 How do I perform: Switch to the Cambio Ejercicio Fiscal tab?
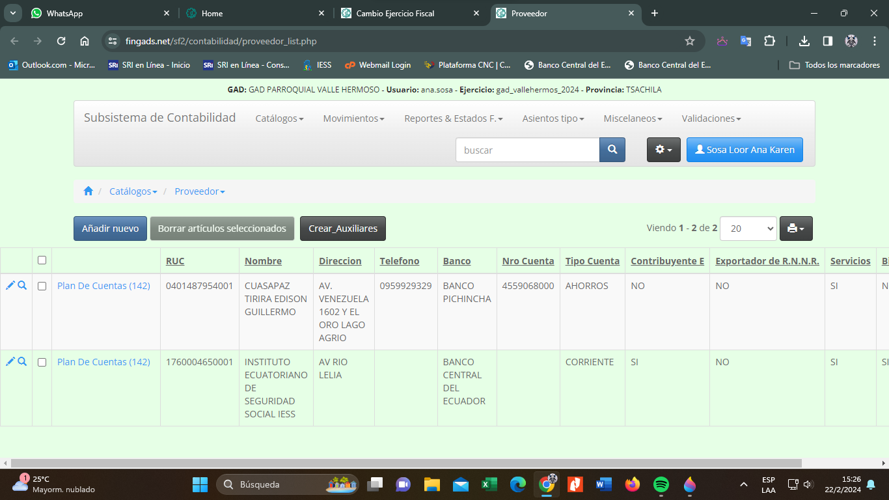(395, 13)
